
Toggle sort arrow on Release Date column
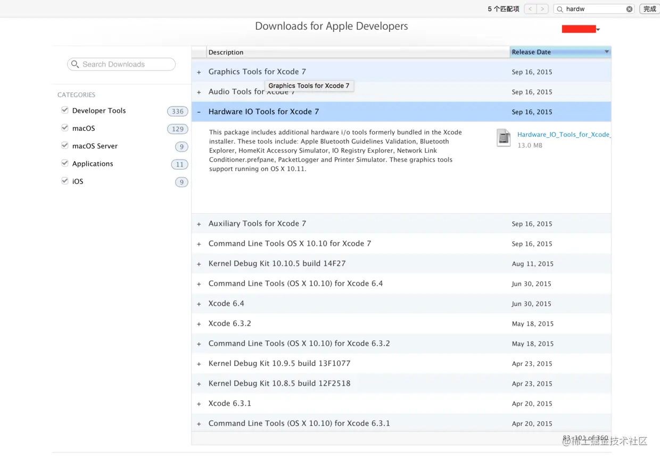[x=606, y=52]
